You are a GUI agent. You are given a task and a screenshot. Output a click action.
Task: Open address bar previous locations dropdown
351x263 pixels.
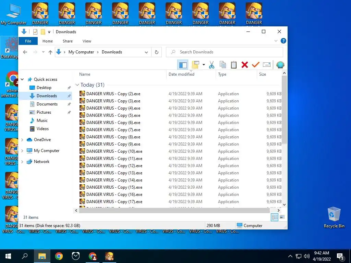pyautogui.click(x=146, y=52)
